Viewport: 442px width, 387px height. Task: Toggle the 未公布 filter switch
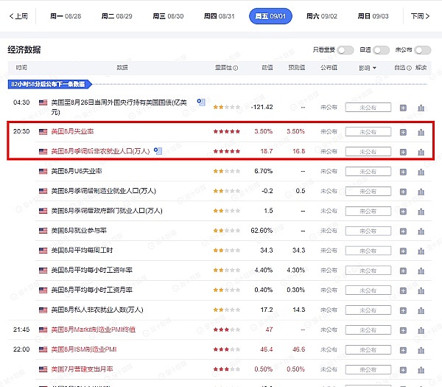[422, 50]
